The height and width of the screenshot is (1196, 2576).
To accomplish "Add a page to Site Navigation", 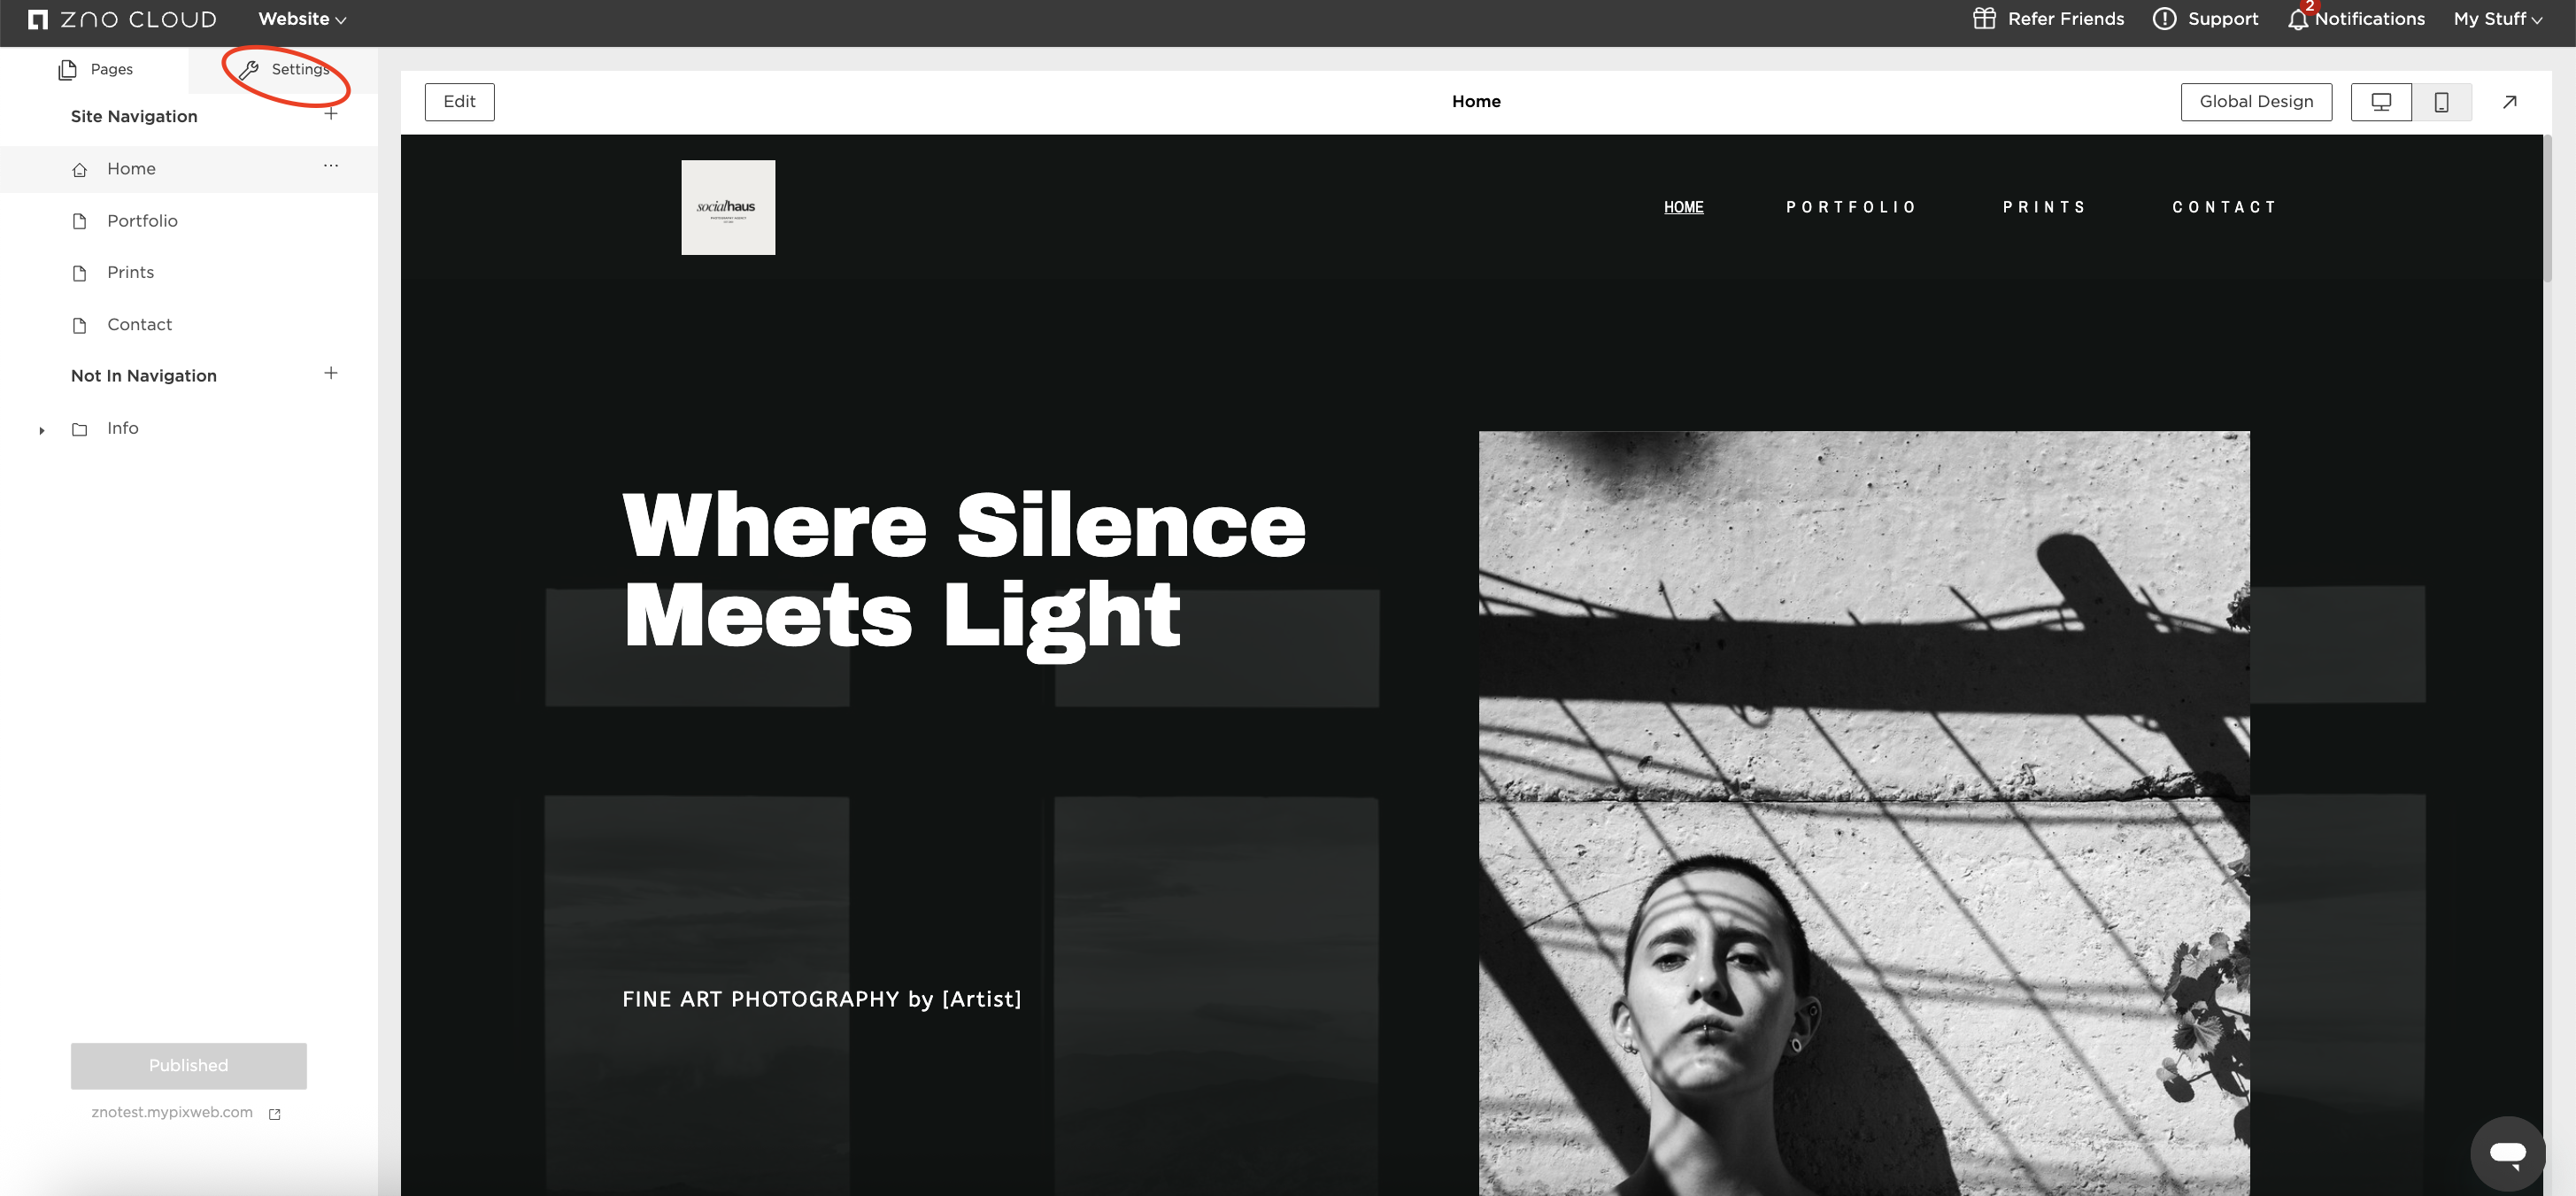I will click(x=331, y=114).
